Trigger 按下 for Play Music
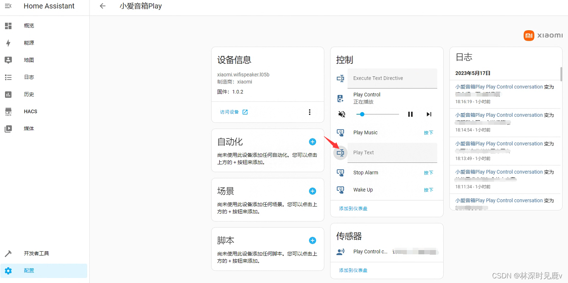Screen dimensions: 568x283 coord(429,133)
